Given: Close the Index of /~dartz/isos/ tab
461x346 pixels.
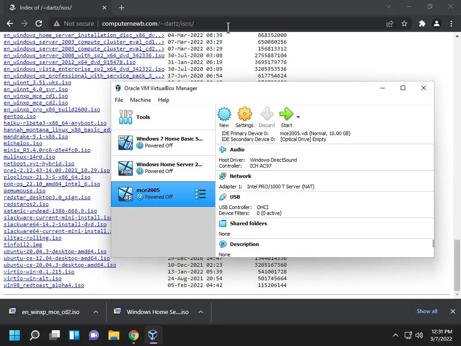Looking at the screenshot, I should [x=104, y=8].
